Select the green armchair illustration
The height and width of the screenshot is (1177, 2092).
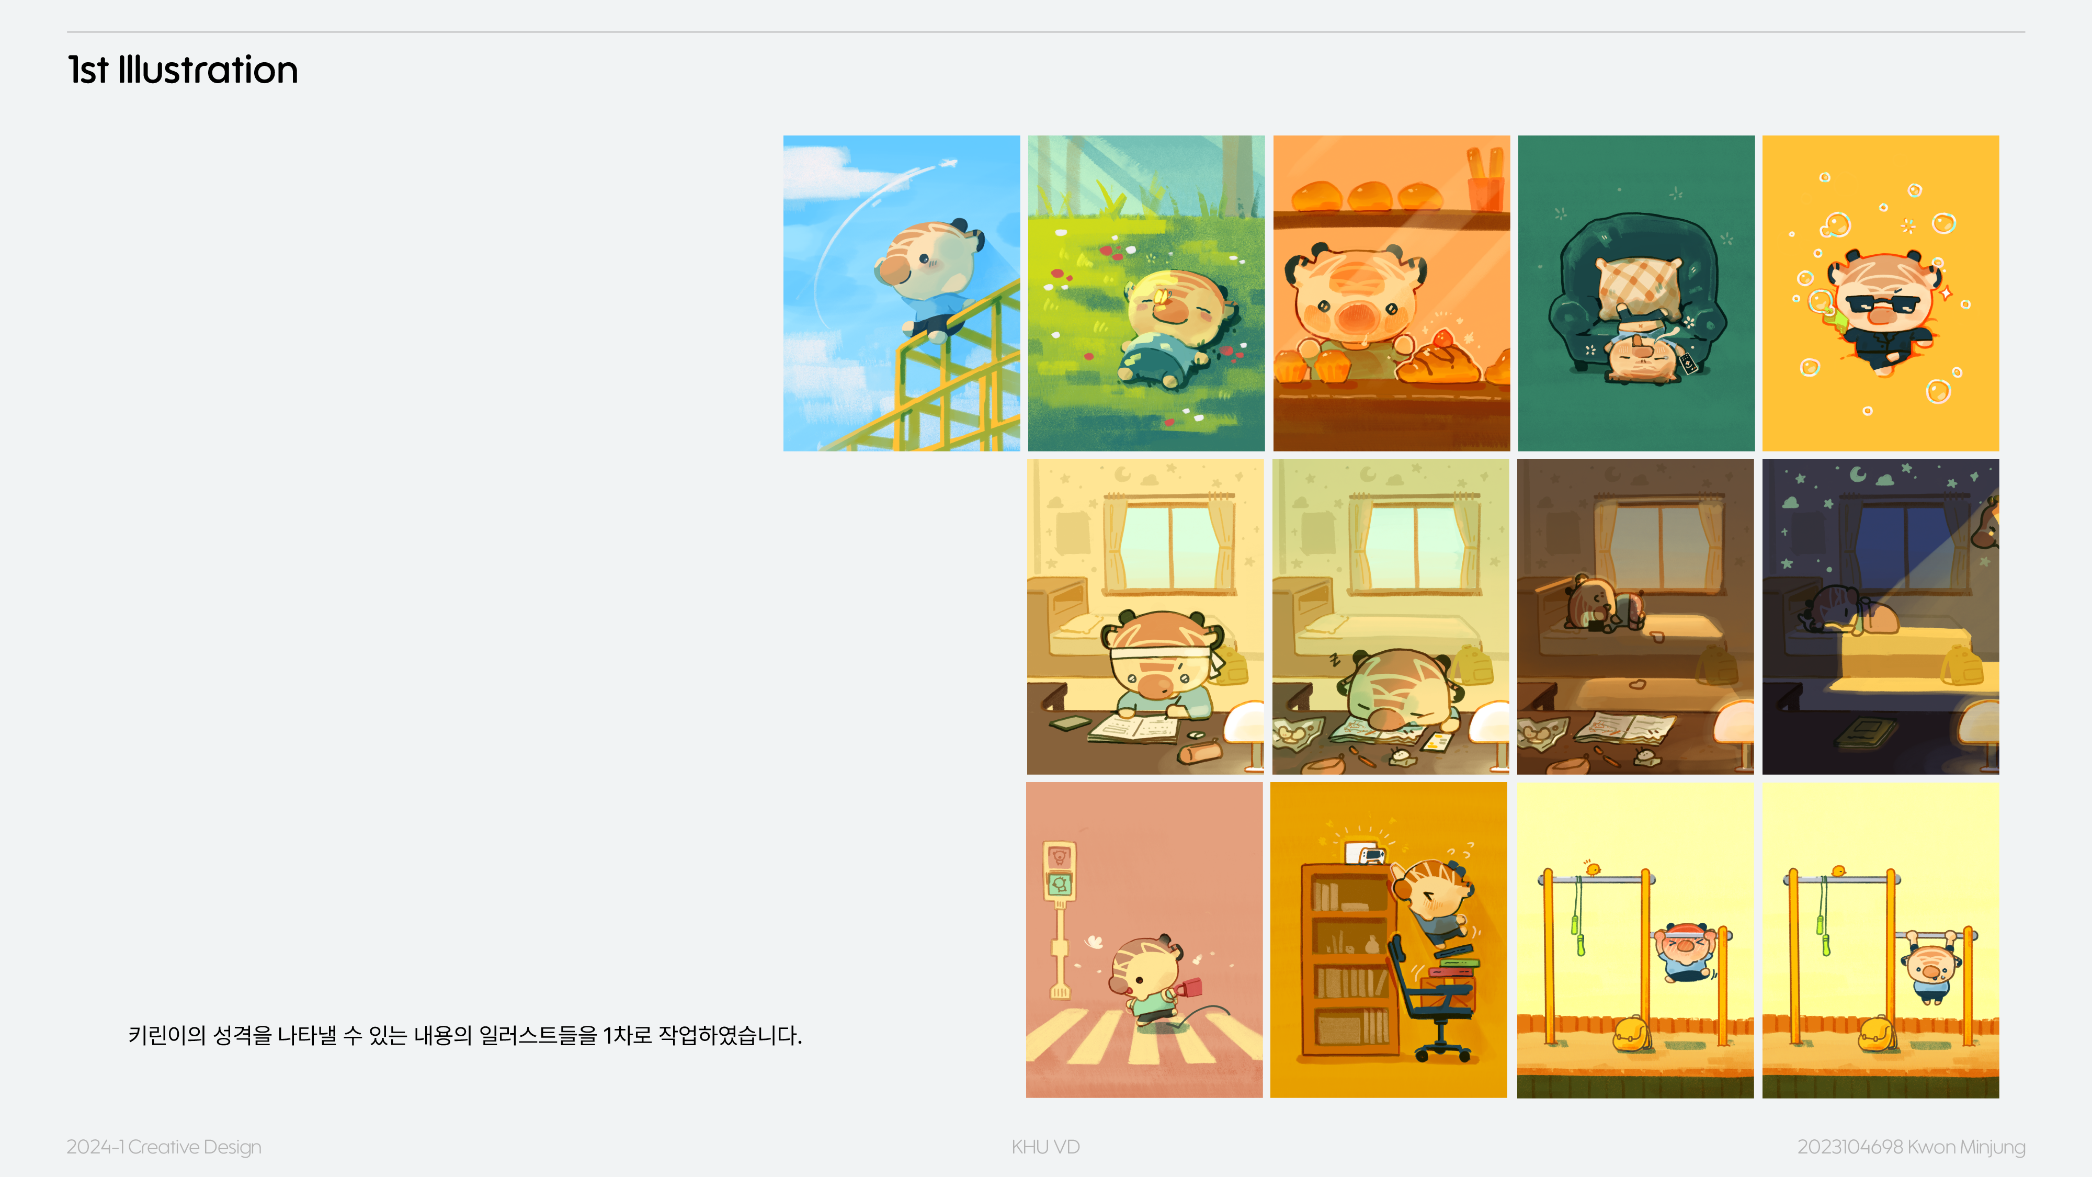1635,293
